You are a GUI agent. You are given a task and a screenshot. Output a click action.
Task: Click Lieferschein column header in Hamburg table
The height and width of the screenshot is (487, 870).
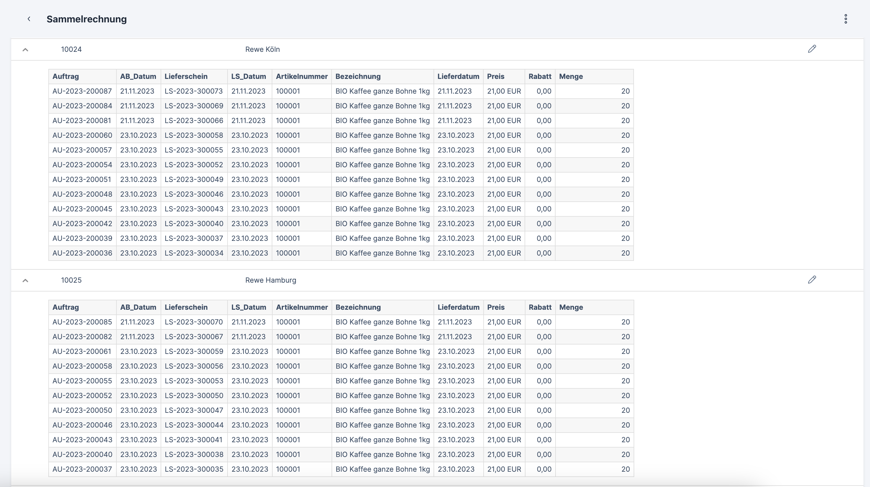(186, 307)
